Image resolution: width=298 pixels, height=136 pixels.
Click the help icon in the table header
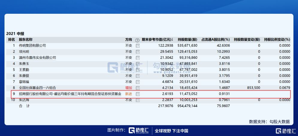(137, 40)
